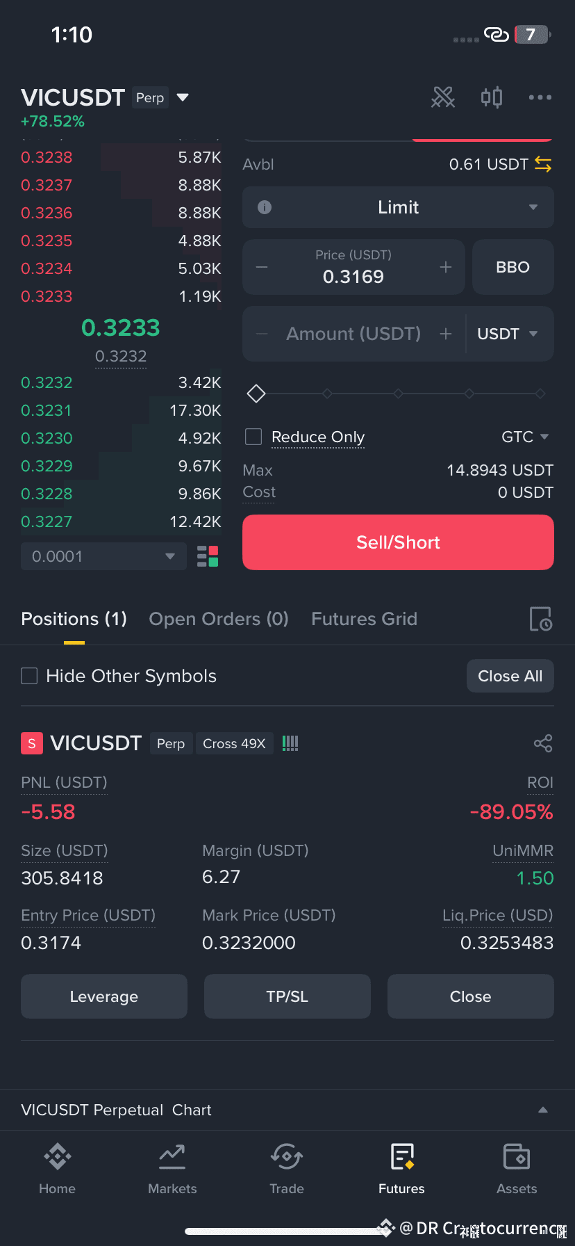575x1246 pixels.
Task: Click the amount percentage slider handle
Action: click(256, 394)
